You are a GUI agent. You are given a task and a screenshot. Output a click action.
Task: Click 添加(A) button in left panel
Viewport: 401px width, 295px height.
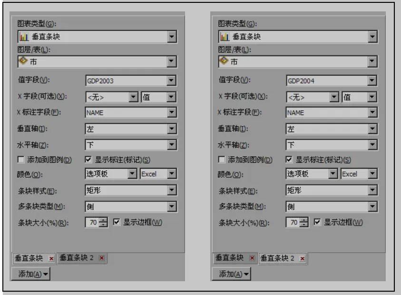[x=31, y=274]
